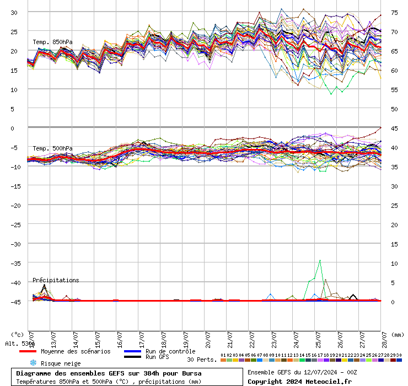Click the left axis value -45
408x386 pixels.
tap(15, 302)
